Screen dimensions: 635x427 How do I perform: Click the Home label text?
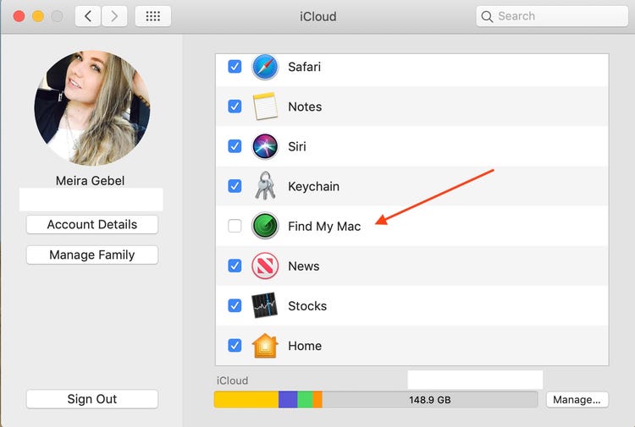coord(305,346)
